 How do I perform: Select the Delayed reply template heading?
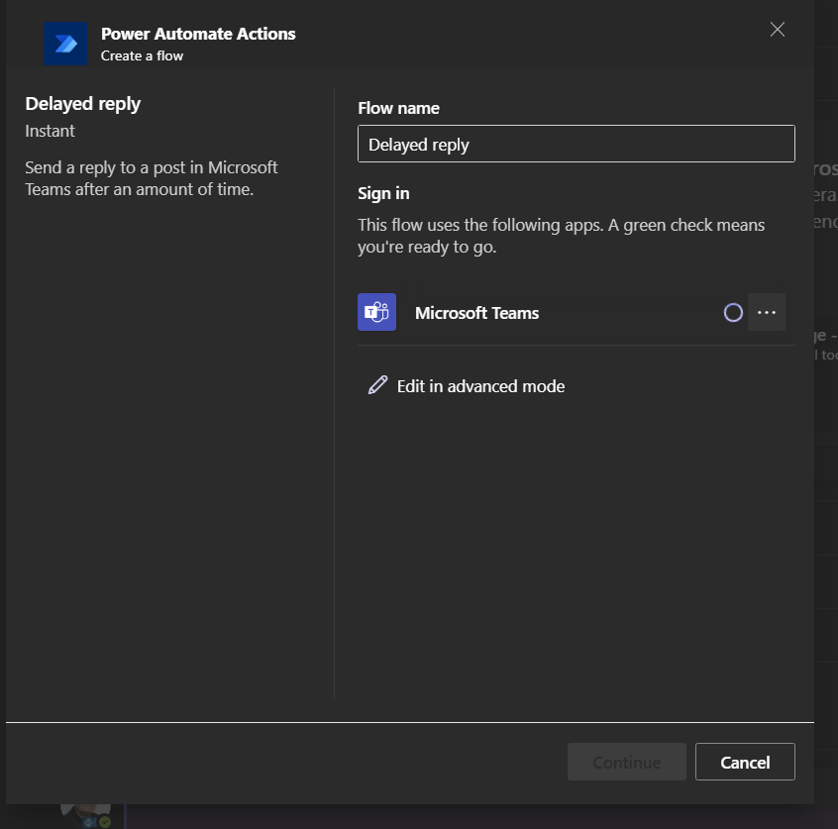83,103
